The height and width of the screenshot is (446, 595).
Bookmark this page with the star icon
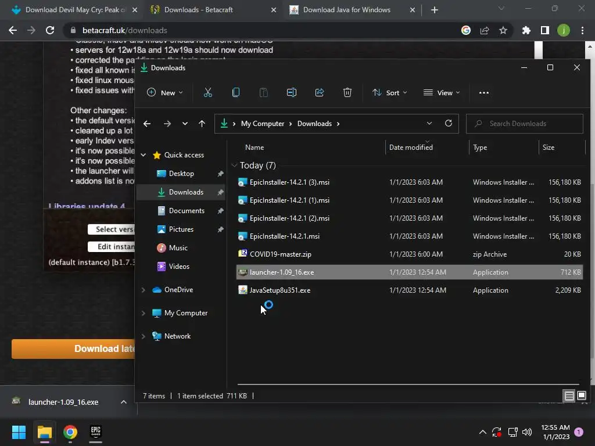click(x=503, y=30)
